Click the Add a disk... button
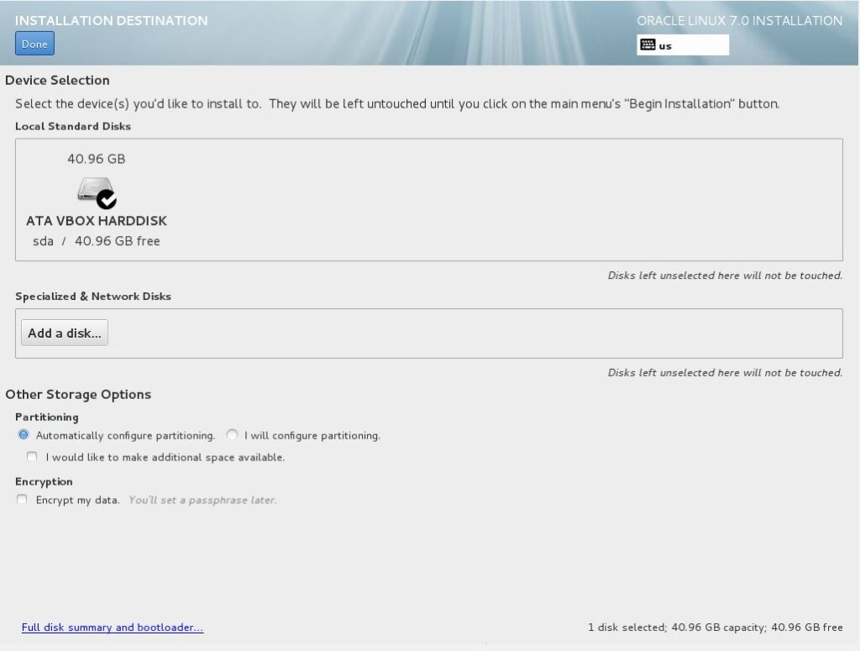This screenshot has width=860, height=651. click(65, 333)
